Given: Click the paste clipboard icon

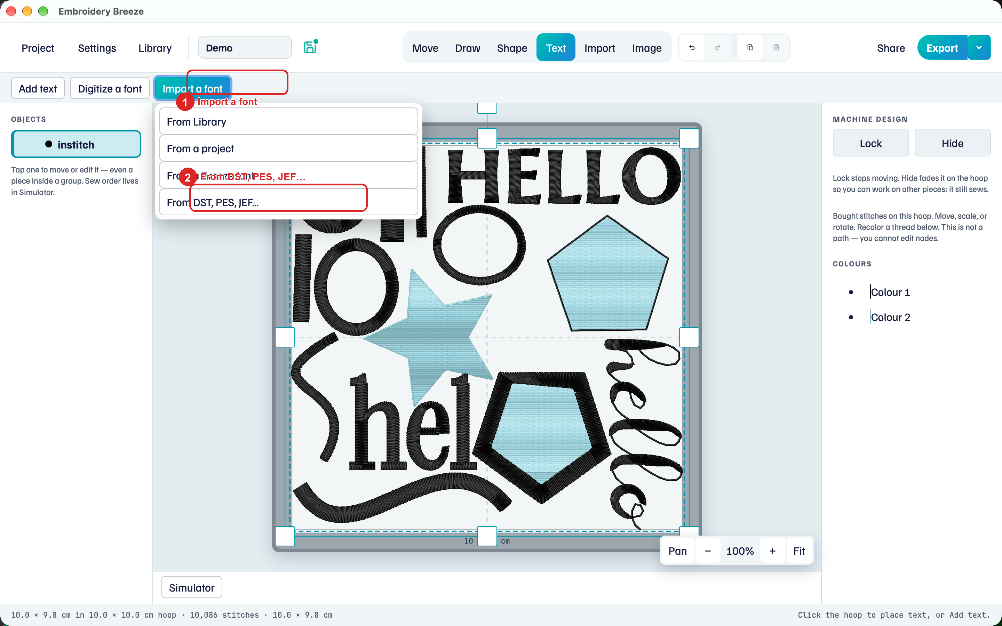Looking at the screenshot, I should tap(776, 48).
